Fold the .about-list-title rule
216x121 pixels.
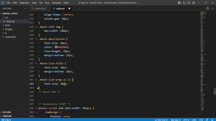coord(36,64)
